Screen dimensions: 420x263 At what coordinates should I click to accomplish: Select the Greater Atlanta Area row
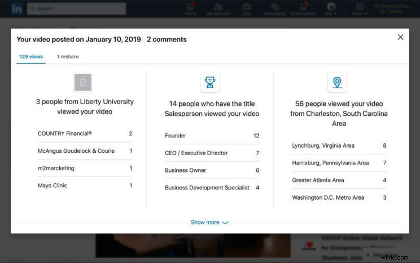[x=339, y=180]
